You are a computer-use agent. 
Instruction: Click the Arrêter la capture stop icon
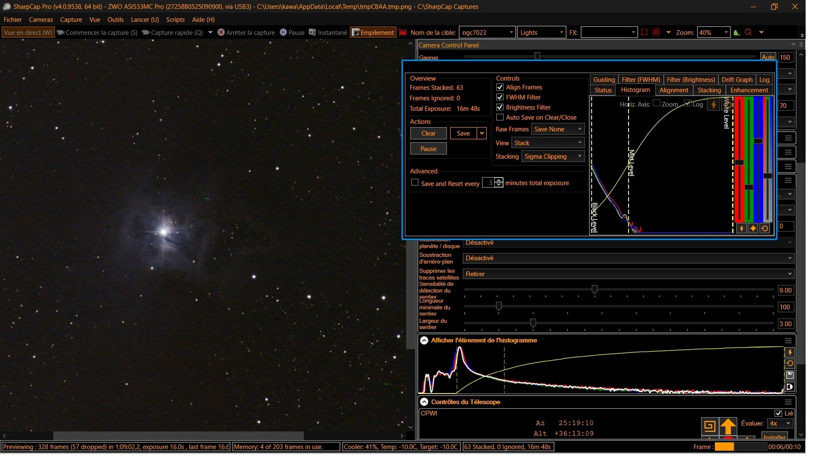click(x=221, y=32)
